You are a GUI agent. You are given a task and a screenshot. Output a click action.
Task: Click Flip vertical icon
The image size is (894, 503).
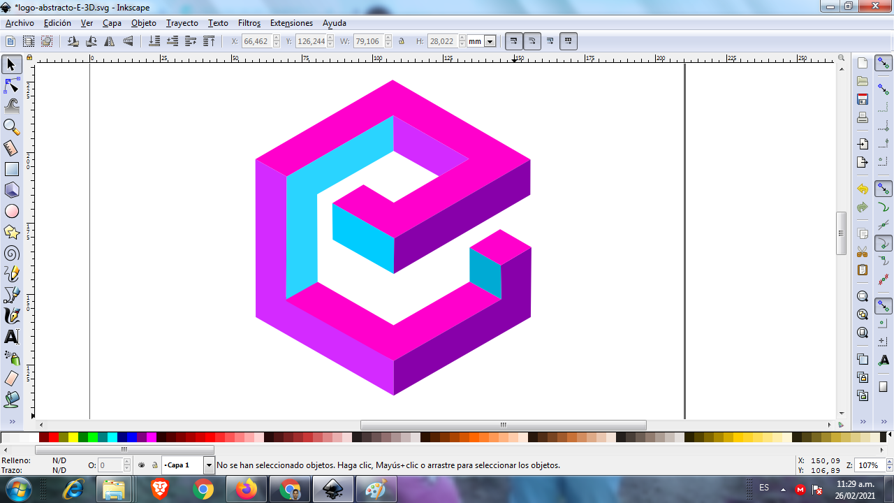(x=128, y=41)
